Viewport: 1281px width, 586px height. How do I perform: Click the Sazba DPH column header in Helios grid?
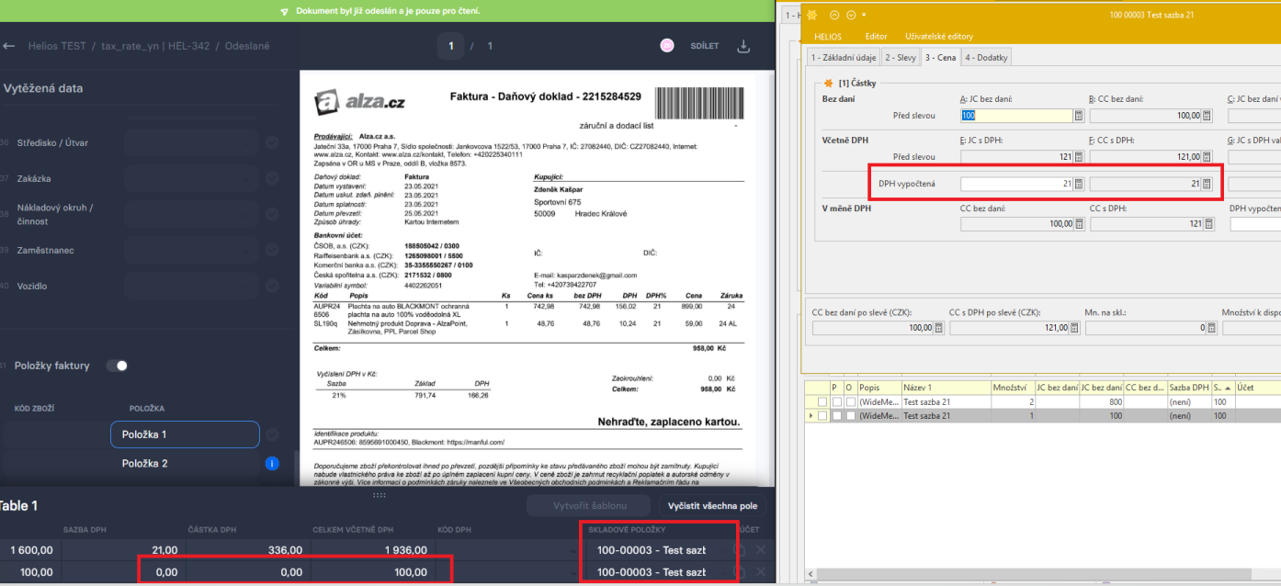[x=1189, y=389]
